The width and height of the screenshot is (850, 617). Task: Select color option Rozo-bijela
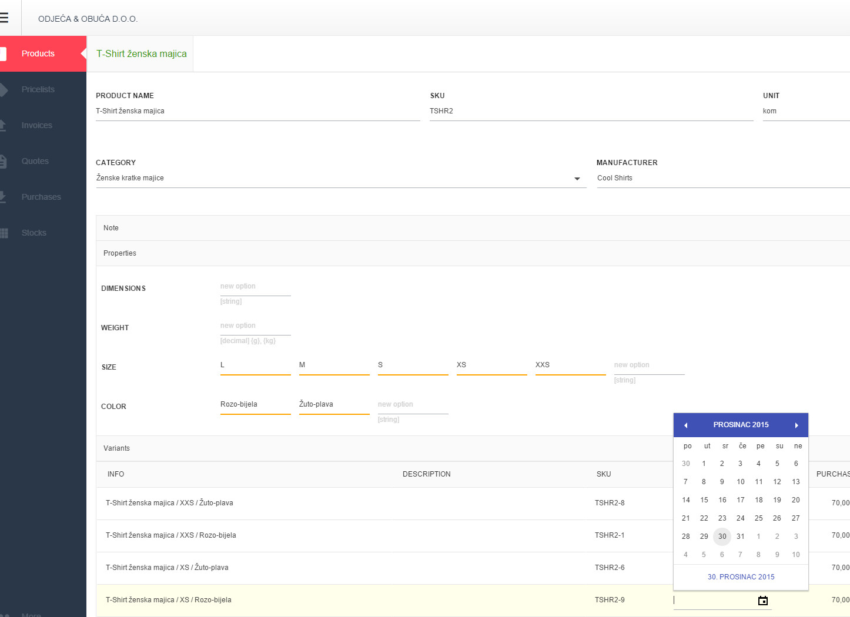click(256, 405)
